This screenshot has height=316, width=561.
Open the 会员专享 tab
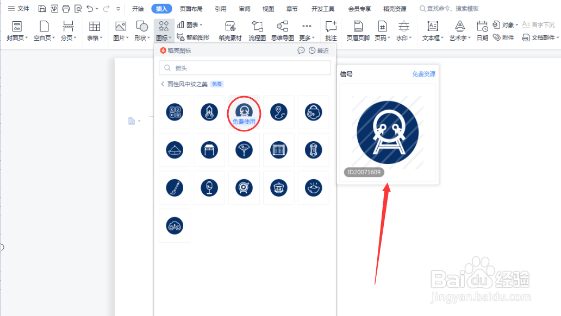click(359, 9)
